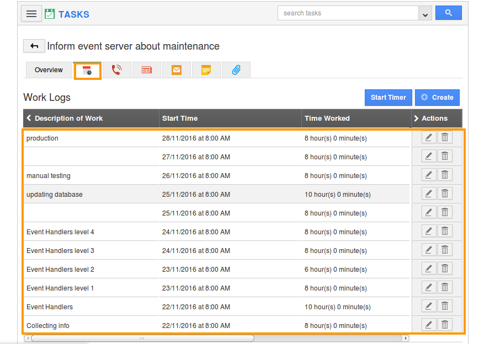Edit the Event Handlers level 4 entry

coord(429,231)
